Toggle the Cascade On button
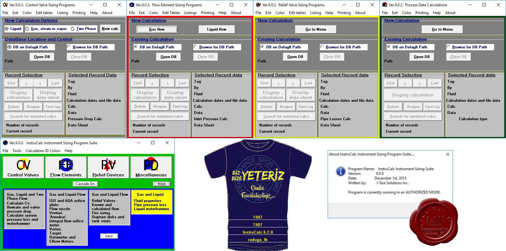This screenshot has height=251, width=506. (85, 184)
